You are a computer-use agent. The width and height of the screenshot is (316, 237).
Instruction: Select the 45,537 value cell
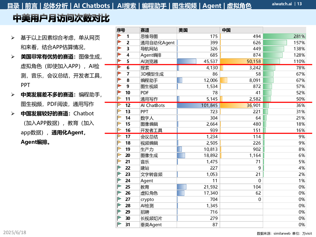pos(198,61)
